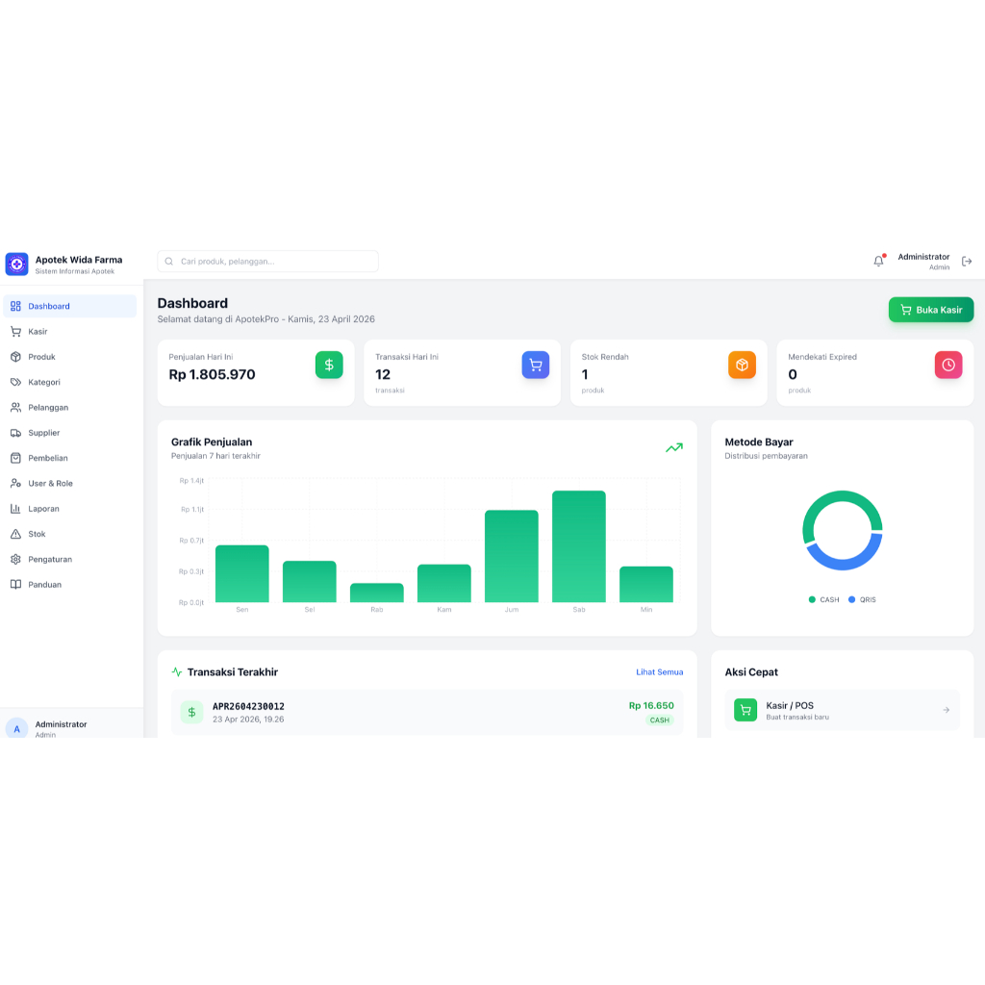Click the arrow on Kasir / POS row
The image size is (985, 985).
tap(947, 710)
